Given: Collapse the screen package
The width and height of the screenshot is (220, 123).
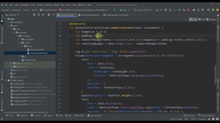Looking at the screenshot, I should [19, 43].
